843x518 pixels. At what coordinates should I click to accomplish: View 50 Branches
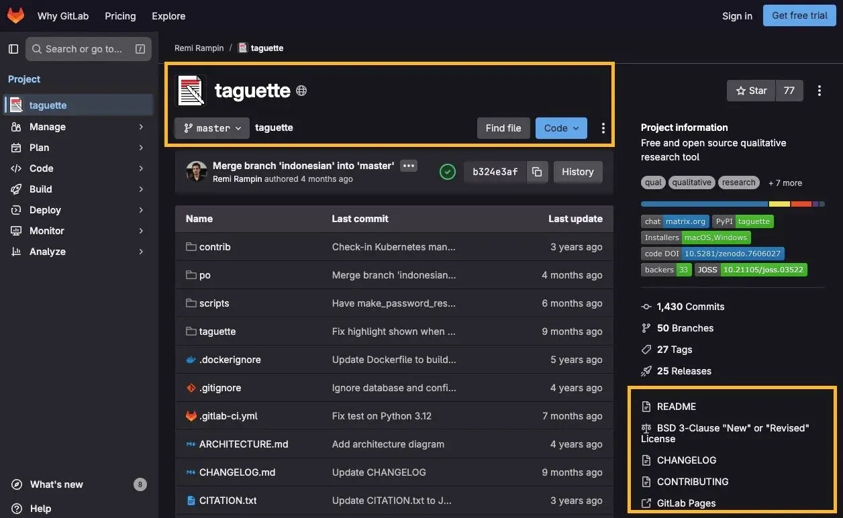click(677, 328)
